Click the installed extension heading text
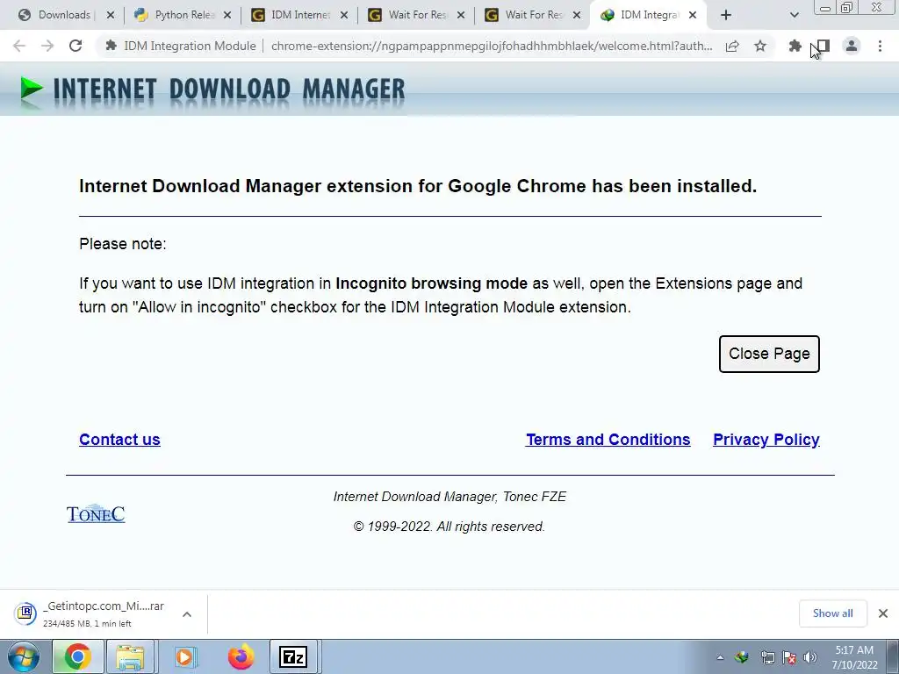The image size is (899, 674). point(418,186)
